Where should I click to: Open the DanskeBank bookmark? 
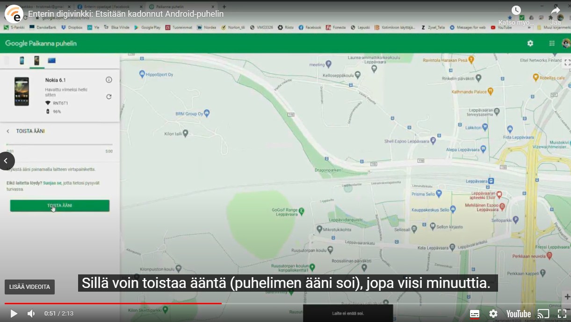[43, 28]
